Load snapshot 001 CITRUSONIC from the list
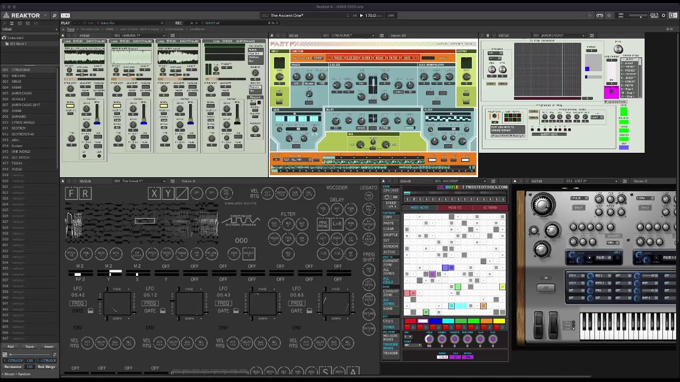Screen dimensions: 680x382 (29, 70)
